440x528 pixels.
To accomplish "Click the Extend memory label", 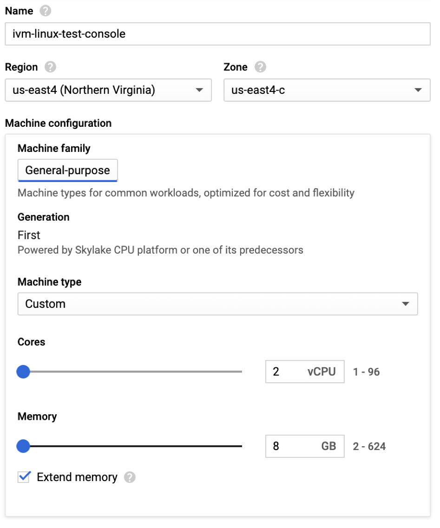I will click(77, 477).
